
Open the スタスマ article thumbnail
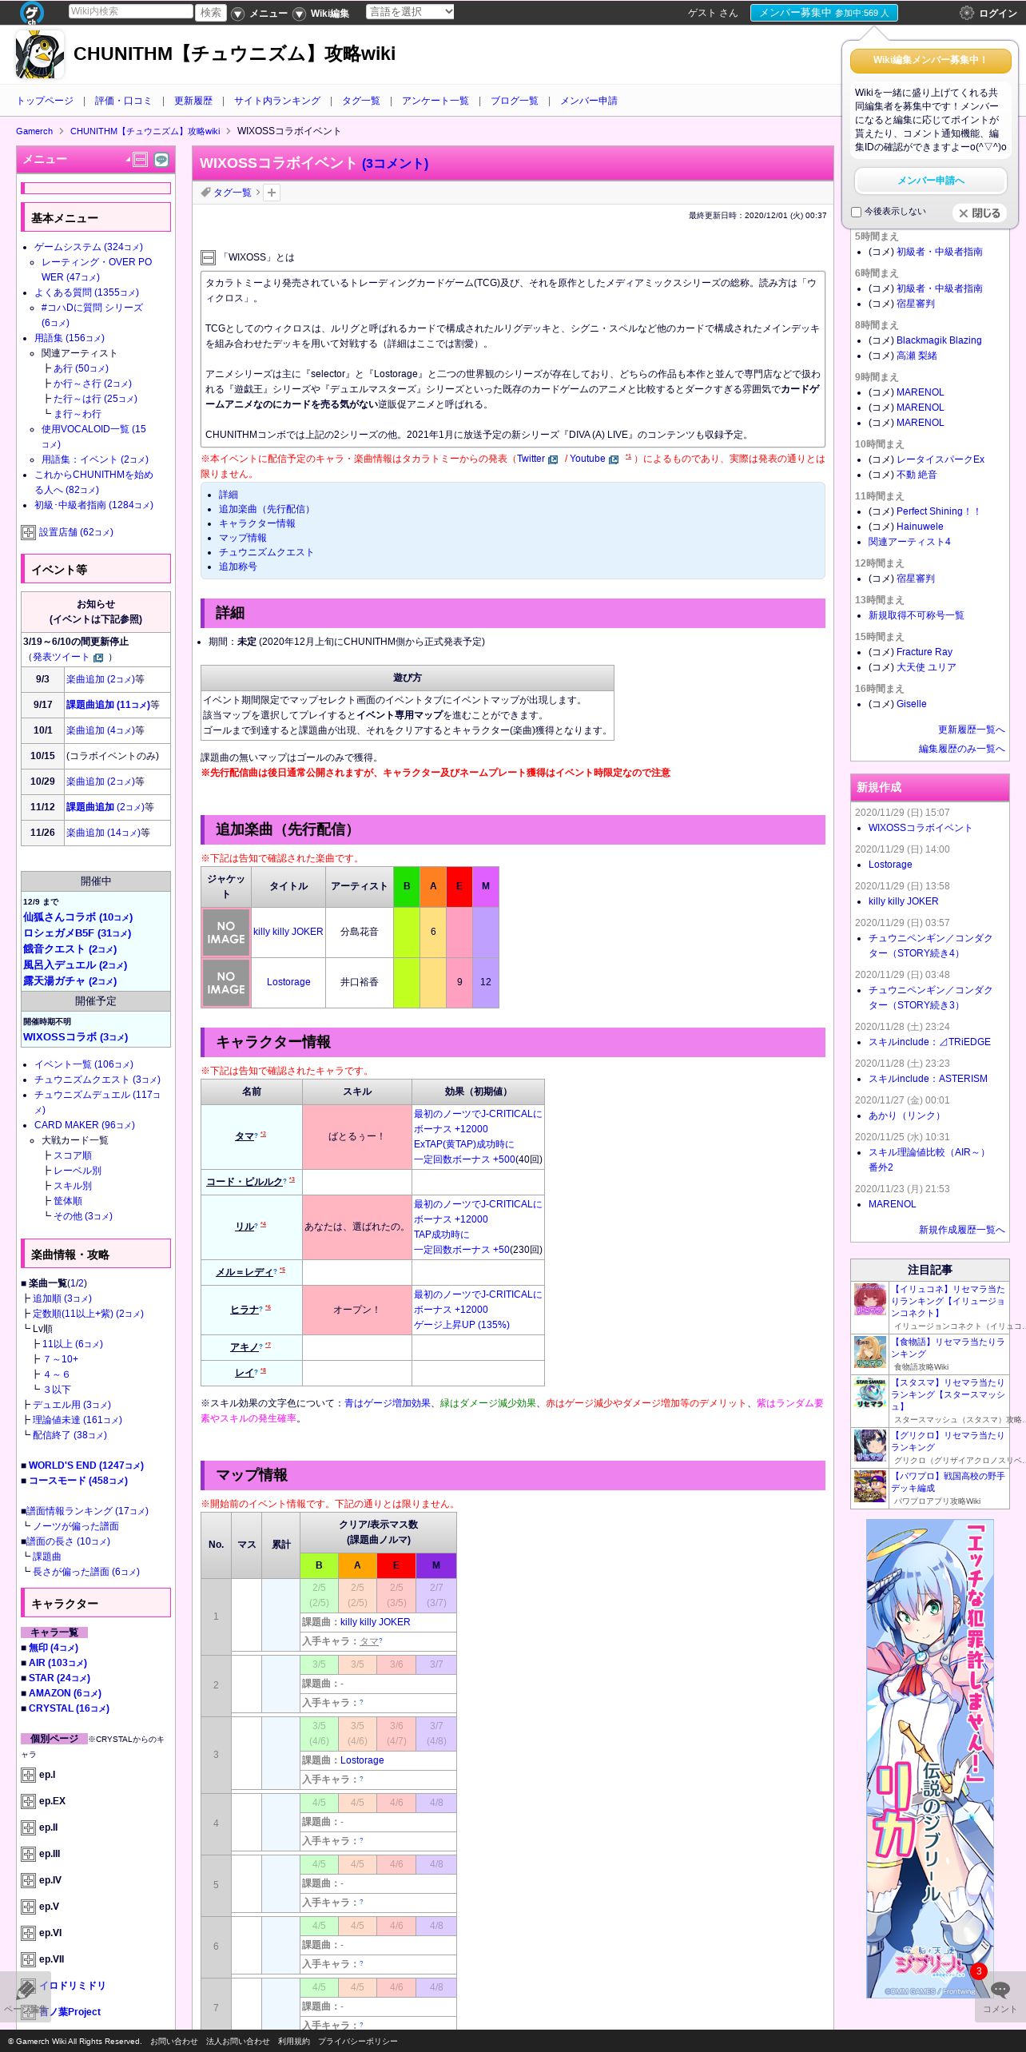(870, 1393)
